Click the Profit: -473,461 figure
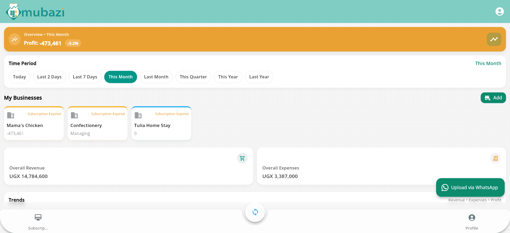510x233 pixels. coord(42,43)
